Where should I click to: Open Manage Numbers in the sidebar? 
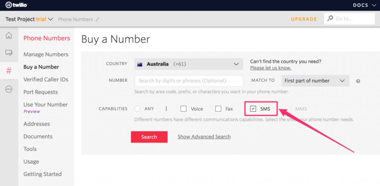(x=46, y=54)
